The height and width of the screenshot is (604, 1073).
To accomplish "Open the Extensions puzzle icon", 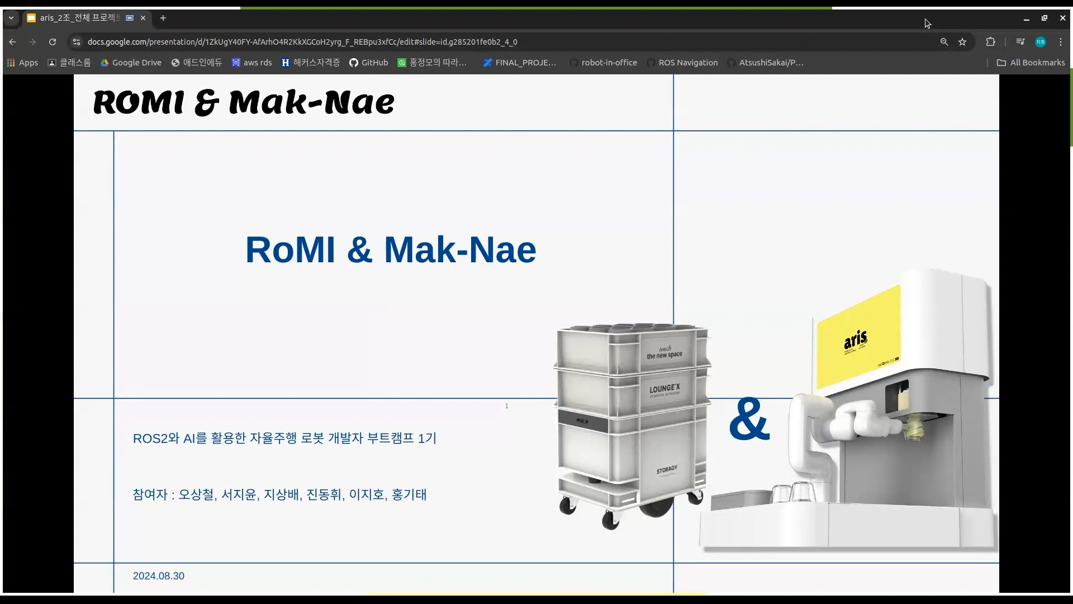I will click(990, 42).
